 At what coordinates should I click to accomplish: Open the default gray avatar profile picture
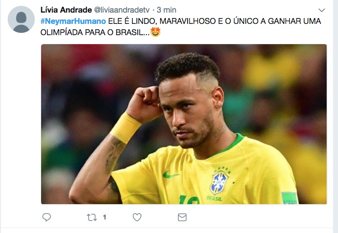pyautogui.click(x=21, y=19)
